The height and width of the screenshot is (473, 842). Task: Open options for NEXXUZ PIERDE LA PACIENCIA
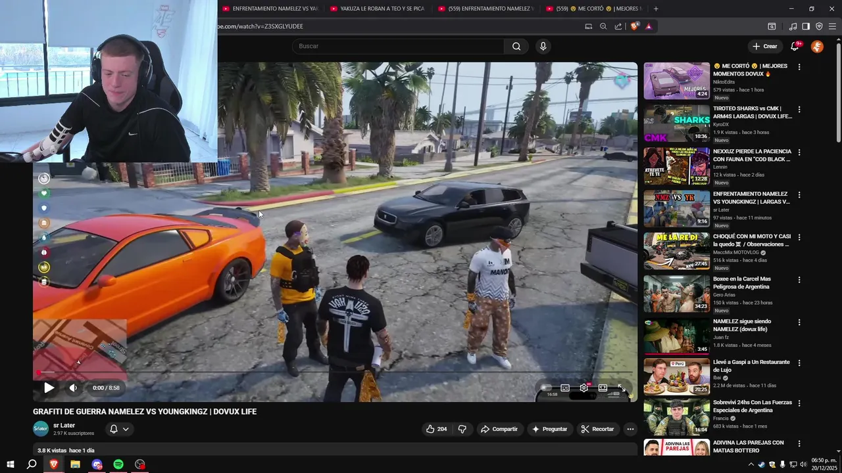pyautogui.click(x=799, y=152)
